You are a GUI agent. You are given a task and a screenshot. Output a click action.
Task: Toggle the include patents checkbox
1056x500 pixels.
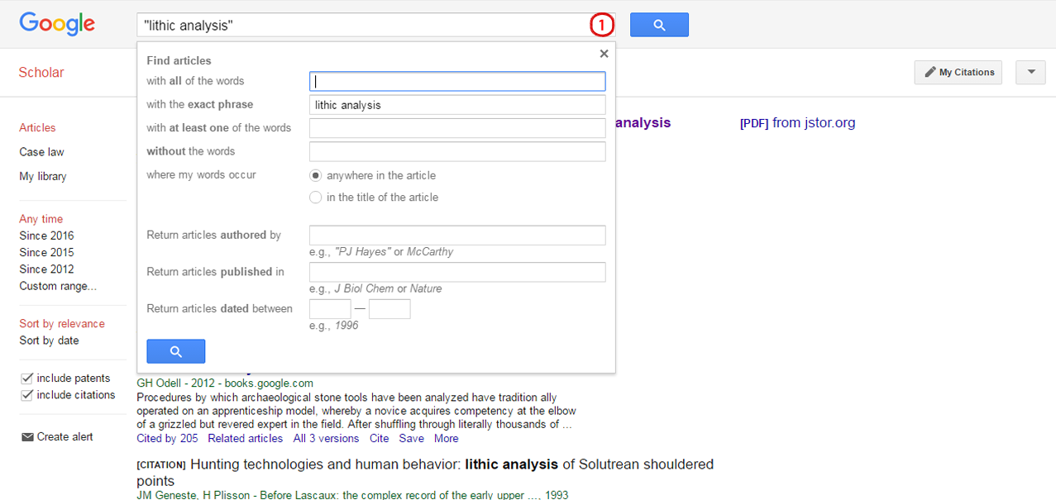[26, 379]
